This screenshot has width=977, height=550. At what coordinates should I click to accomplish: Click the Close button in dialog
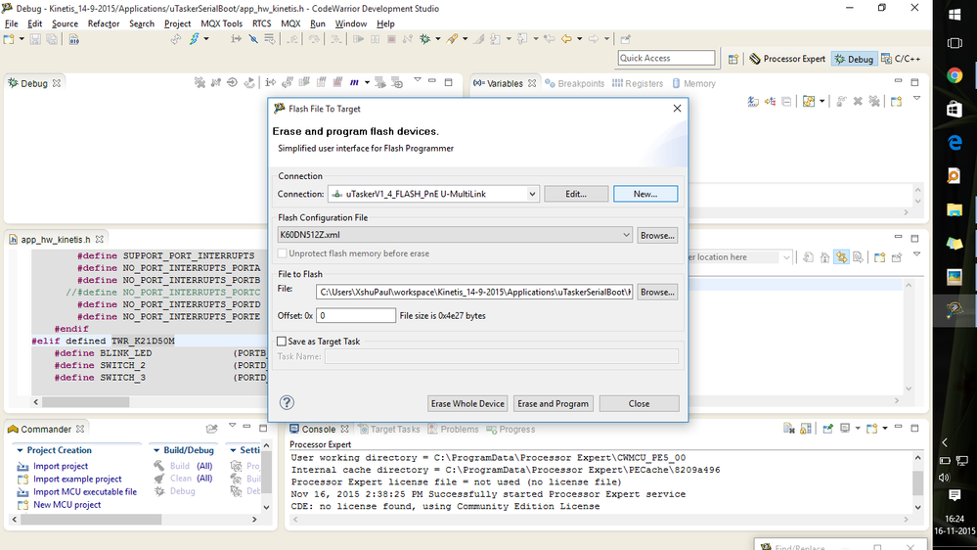tap(639, 403)
